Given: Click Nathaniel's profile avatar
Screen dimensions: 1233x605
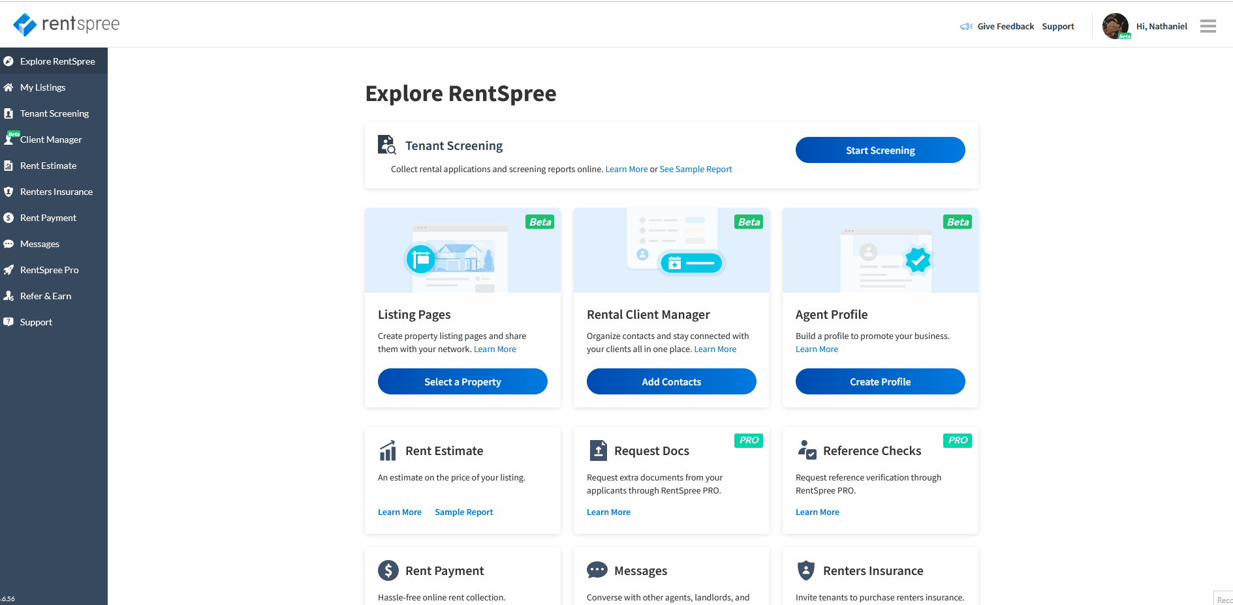Looking at the screenshot, I should coord(1116,26).
